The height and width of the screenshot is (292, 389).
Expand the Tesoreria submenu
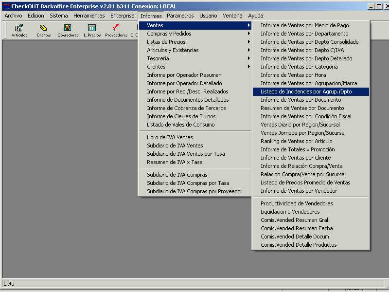195,58
